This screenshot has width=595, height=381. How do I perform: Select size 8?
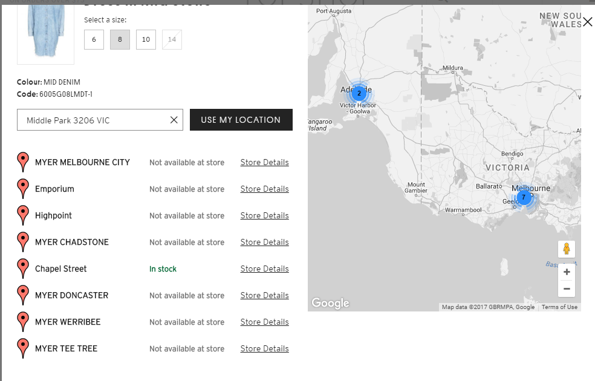(x=120, y=39)
